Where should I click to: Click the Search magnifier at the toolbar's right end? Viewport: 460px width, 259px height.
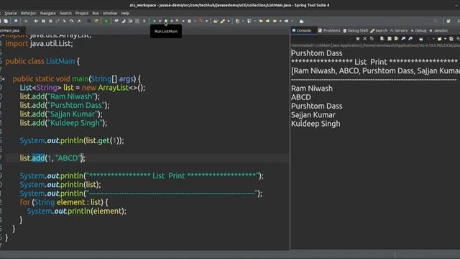click(x=436, y=21)
